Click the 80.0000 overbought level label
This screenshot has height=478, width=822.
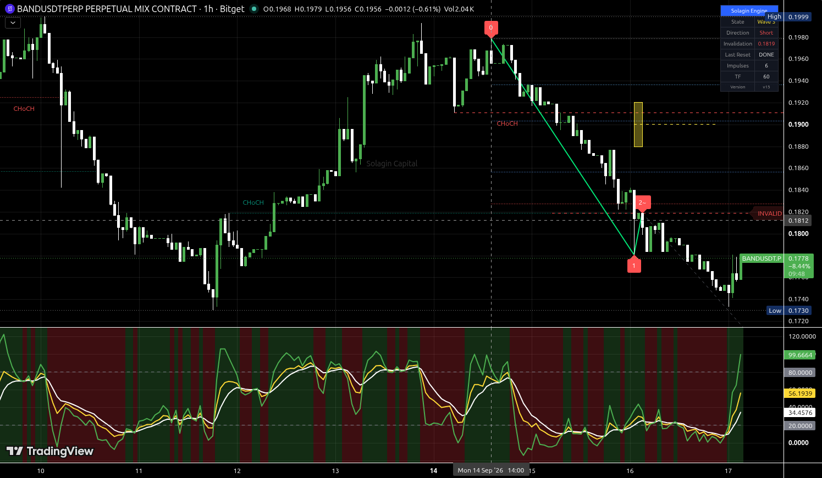click(800, 373)
